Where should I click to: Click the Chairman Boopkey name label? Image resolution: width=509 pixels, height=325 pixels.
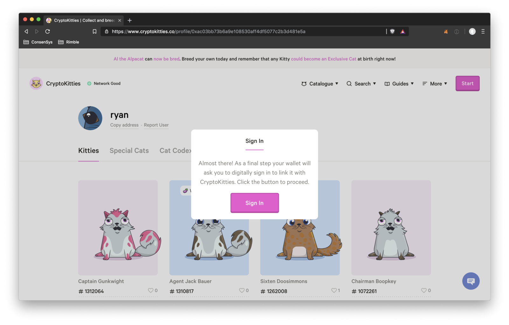[x=374, y=281]
